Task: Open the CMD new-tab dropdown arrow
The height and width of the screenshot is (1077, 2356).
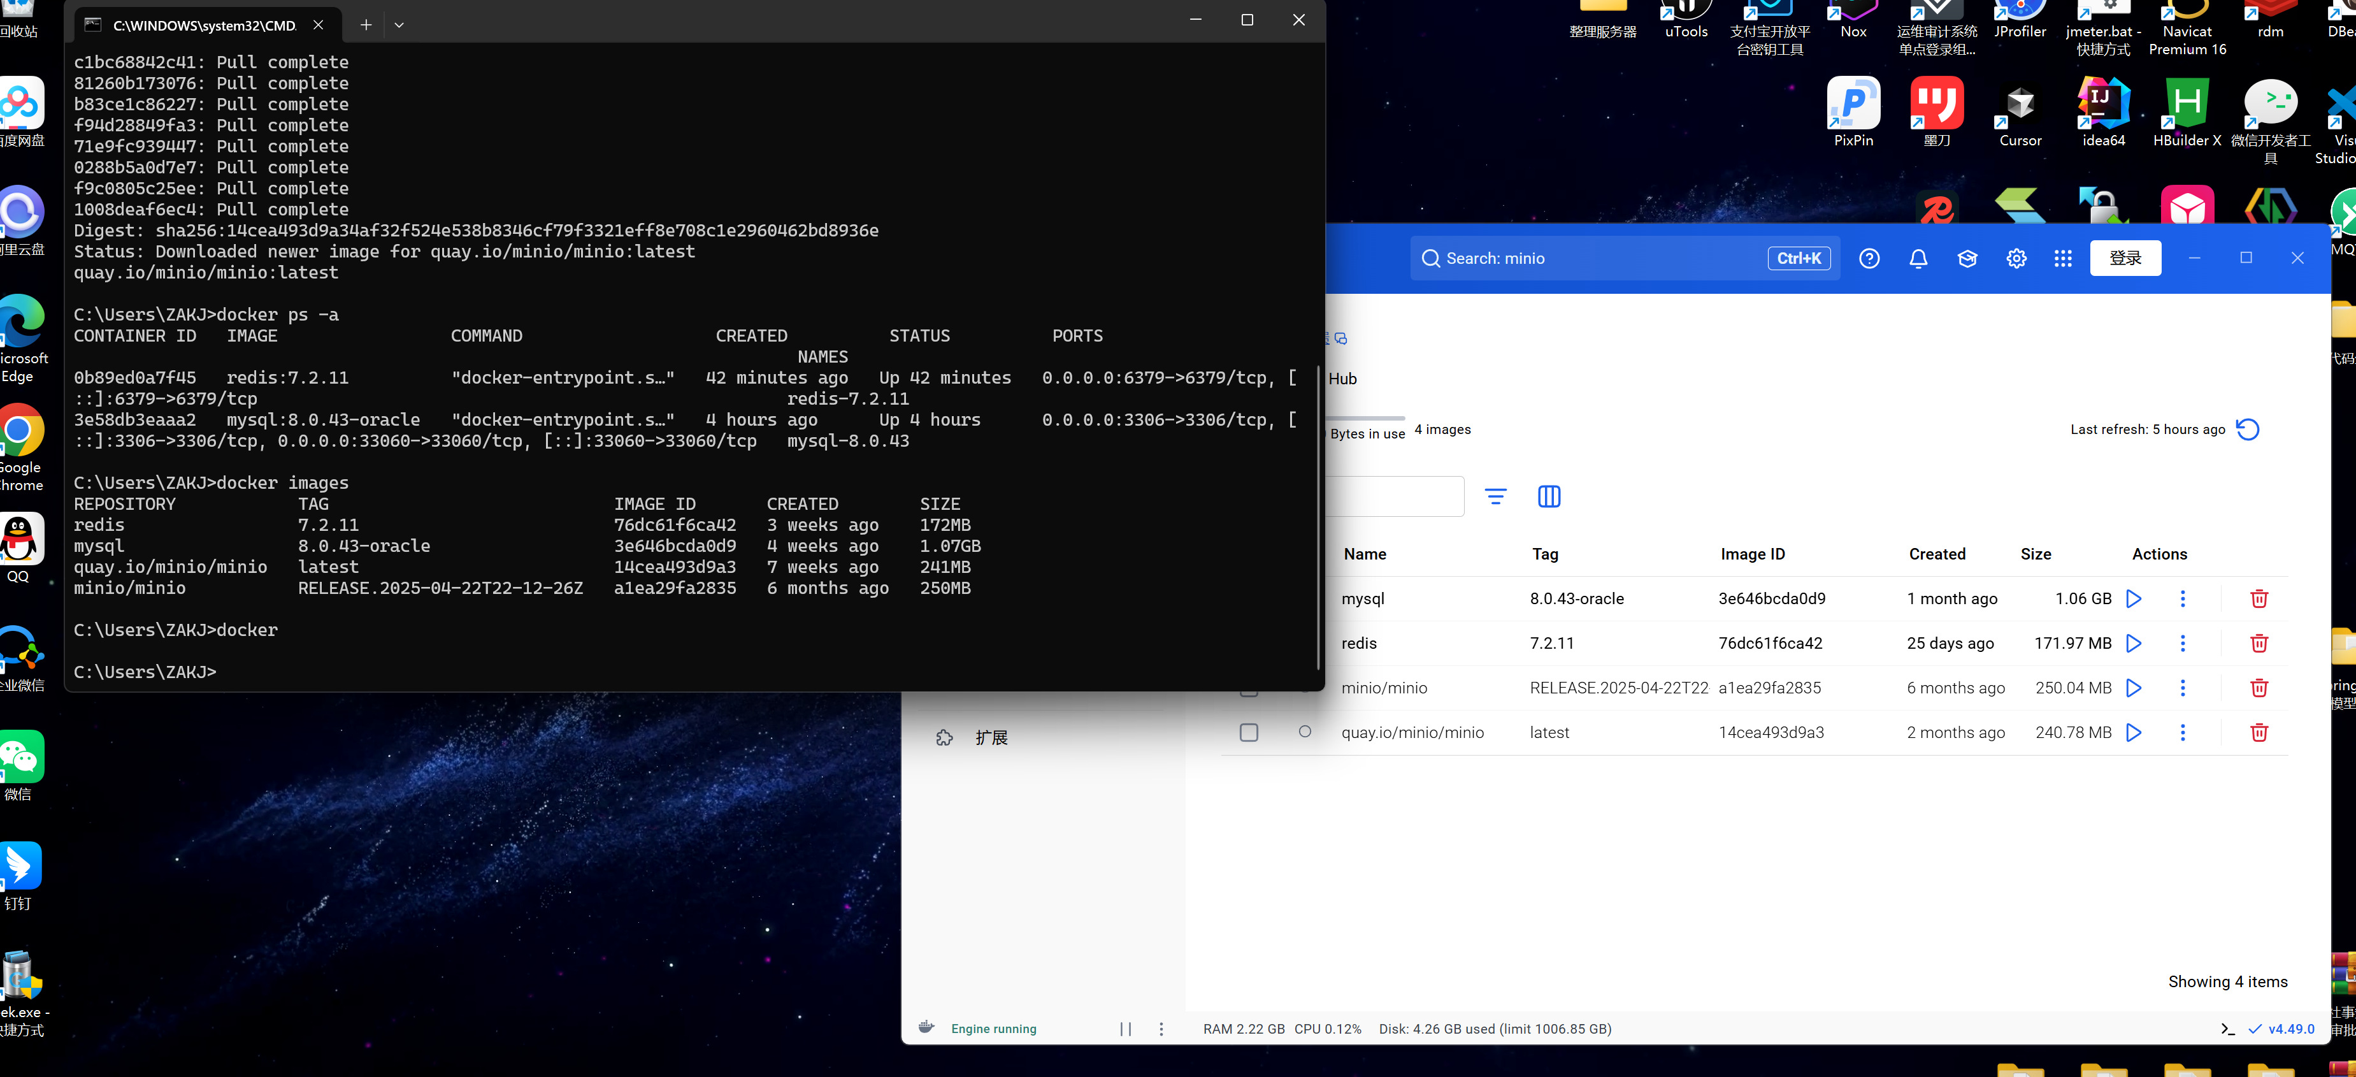Action: click(399, 25)
